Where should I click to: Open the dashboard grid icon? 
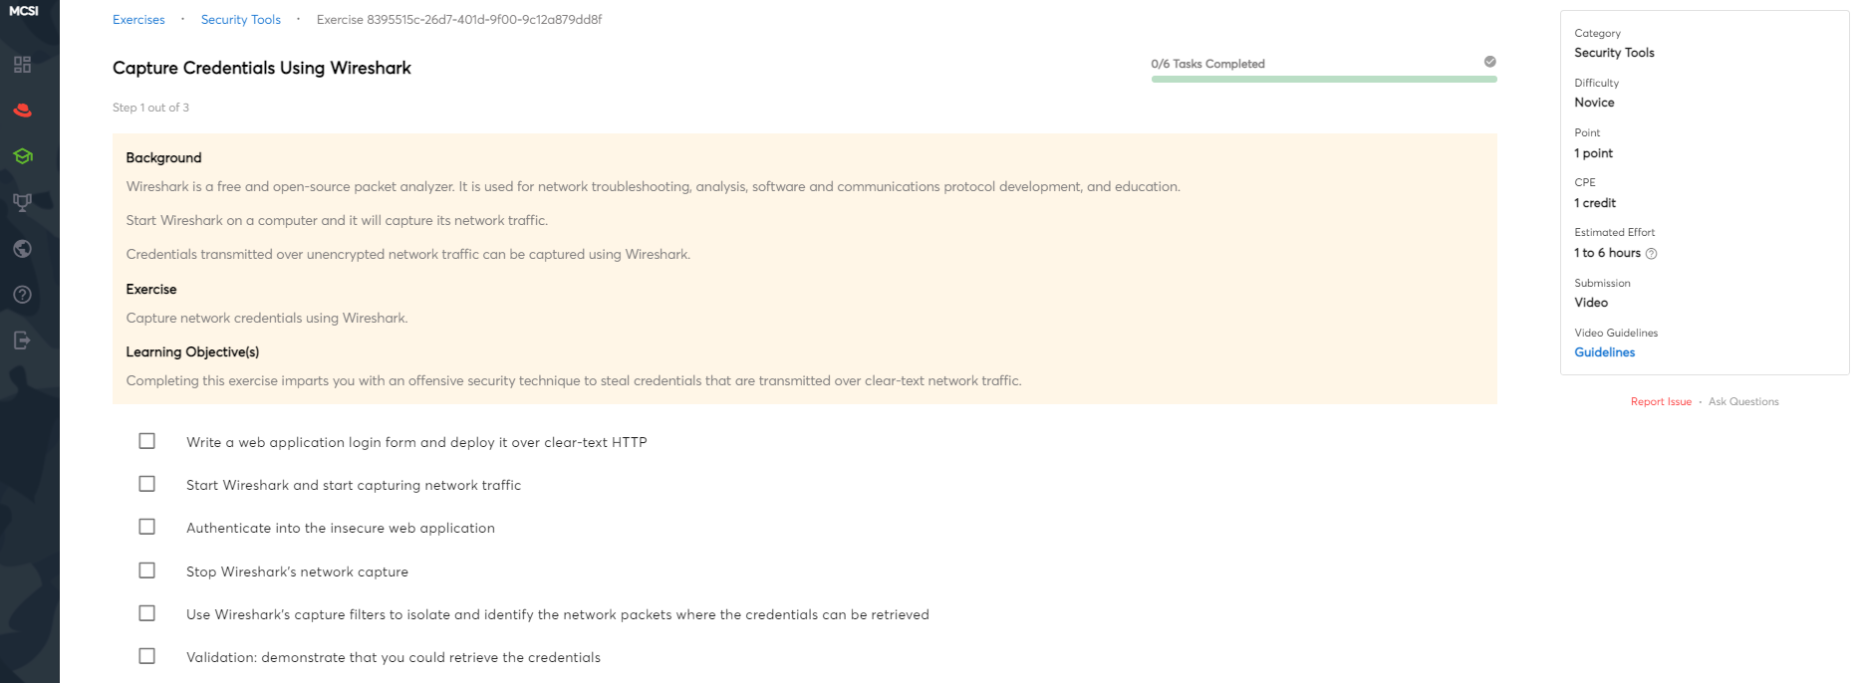click(22, 65)
